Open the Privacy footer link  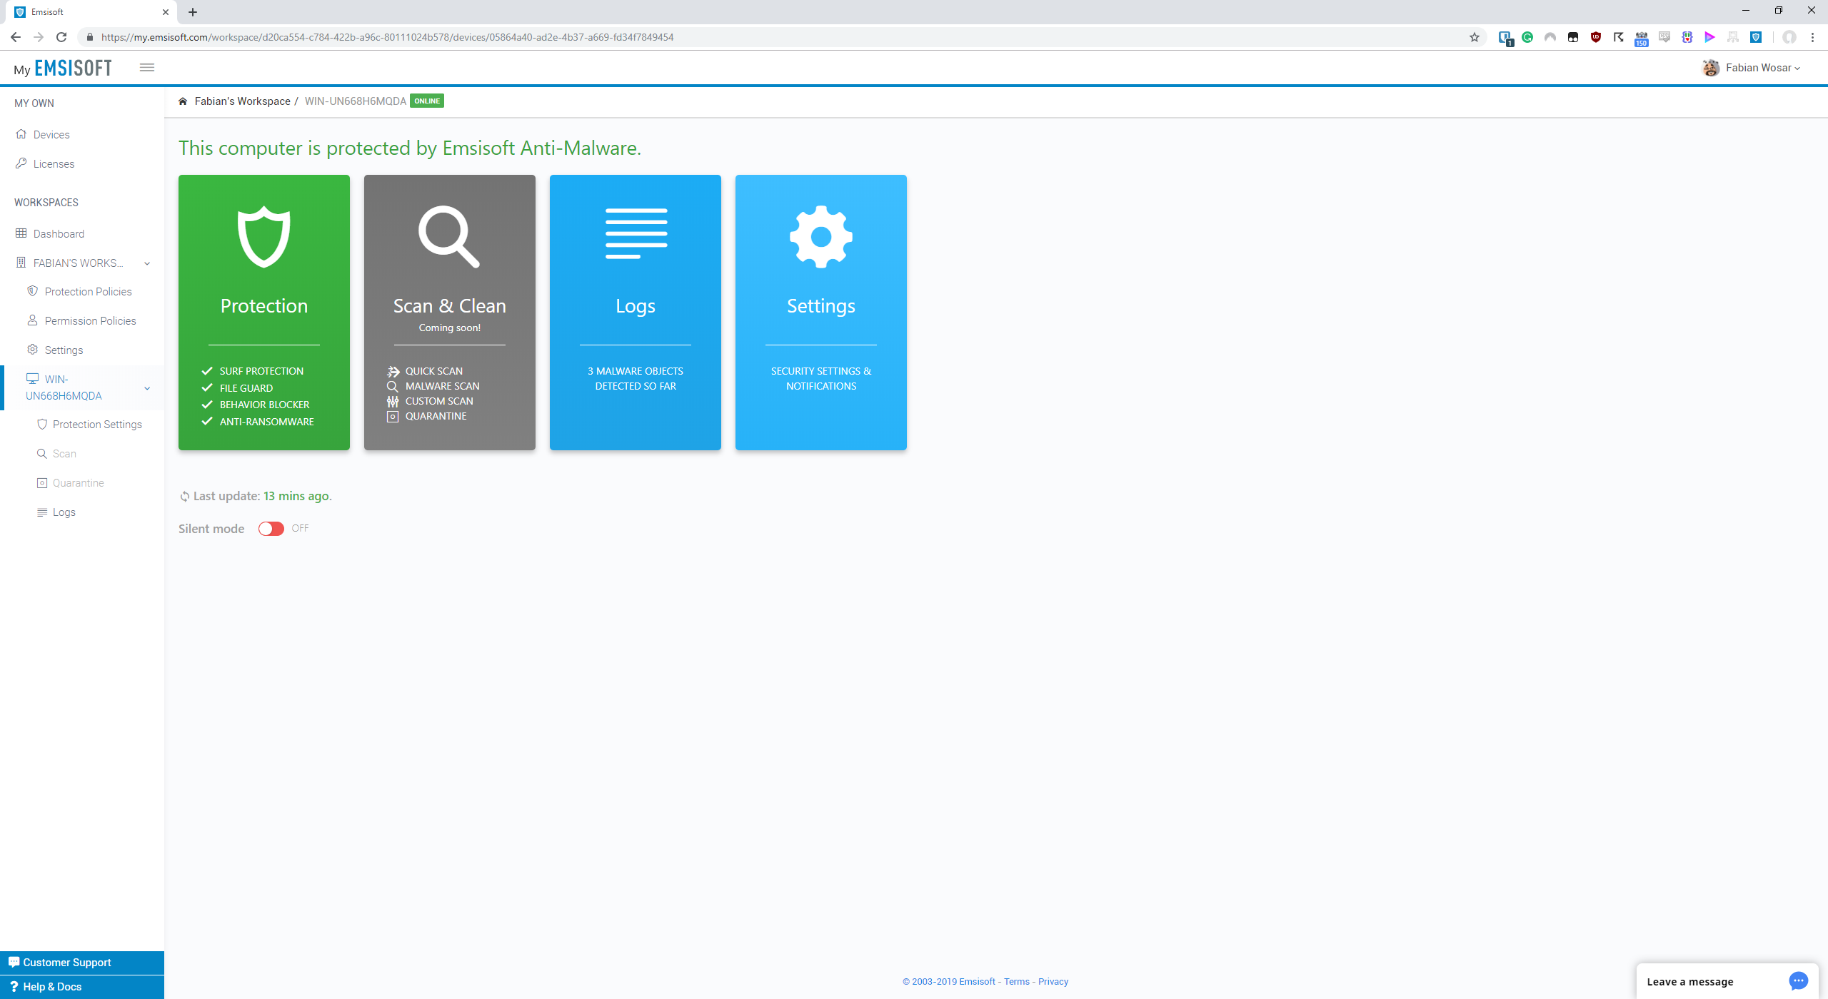pos(1053,982)
